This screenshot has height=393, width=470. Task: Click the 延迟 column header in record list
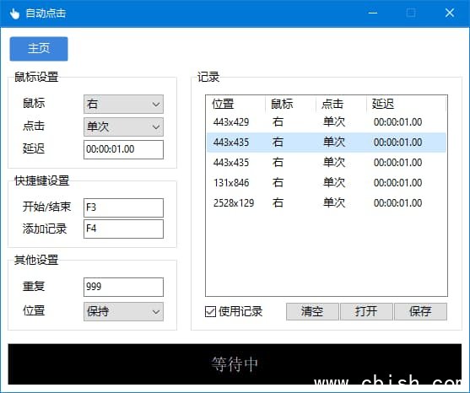406,104
